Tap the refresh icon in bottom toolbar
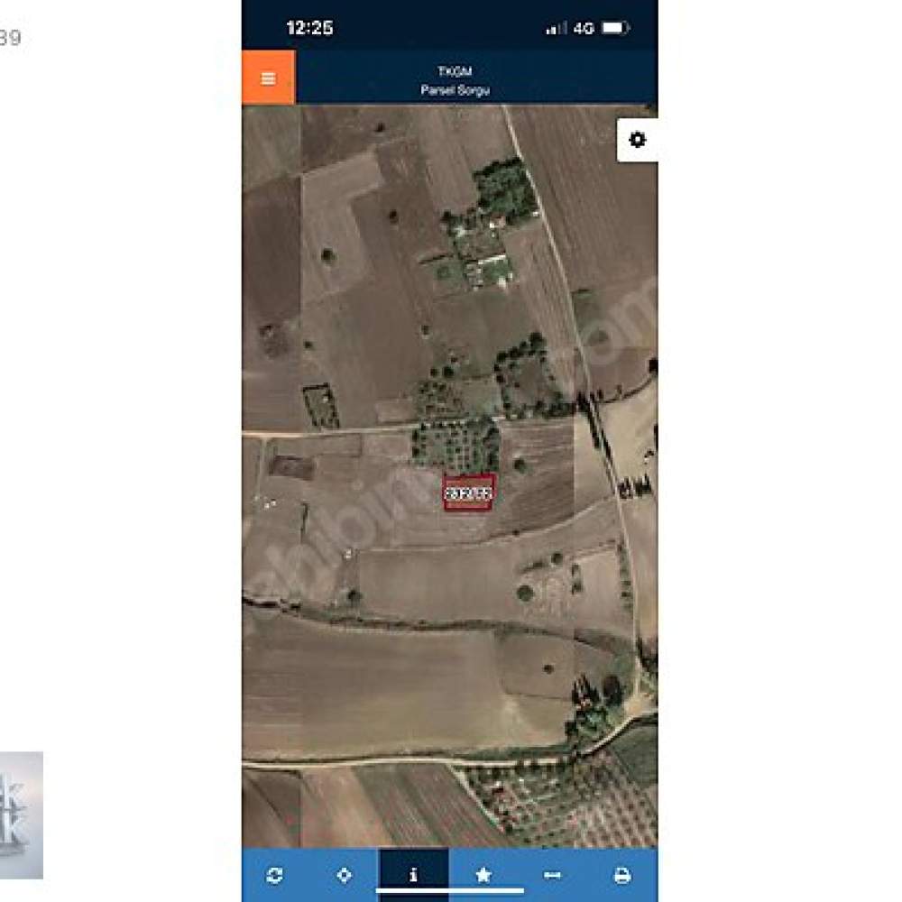The image size is (902, 902). click(275, 875)
